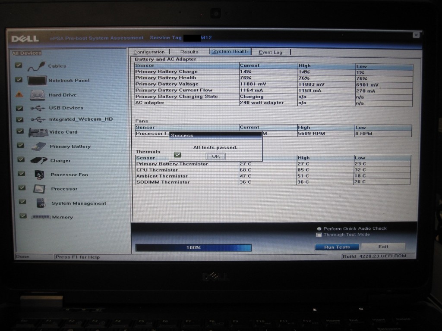442x331 pixels.
Task: Toggle the Notebook Panel checkbox
Action: click(x=19, y=80)
